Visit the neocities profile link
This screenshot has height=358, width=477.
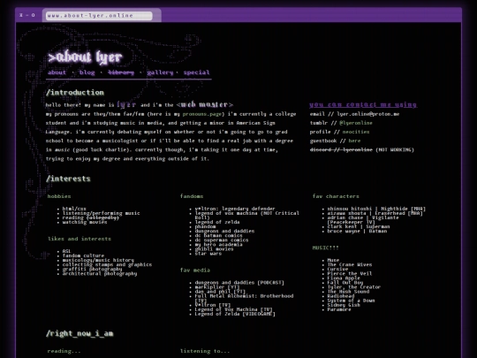coord(356,132)
